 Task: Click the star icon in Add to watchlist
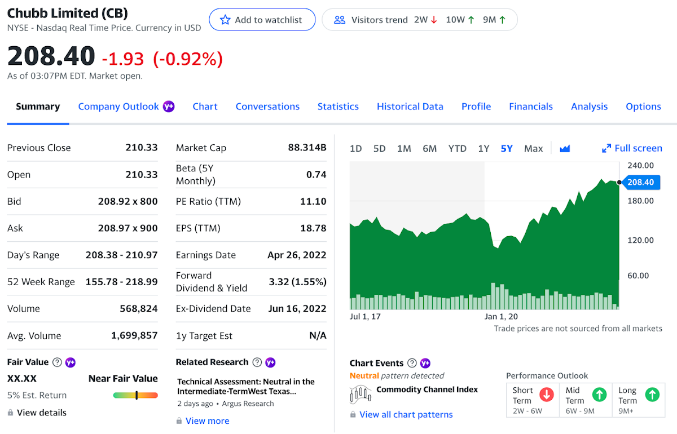coord(225,20)
